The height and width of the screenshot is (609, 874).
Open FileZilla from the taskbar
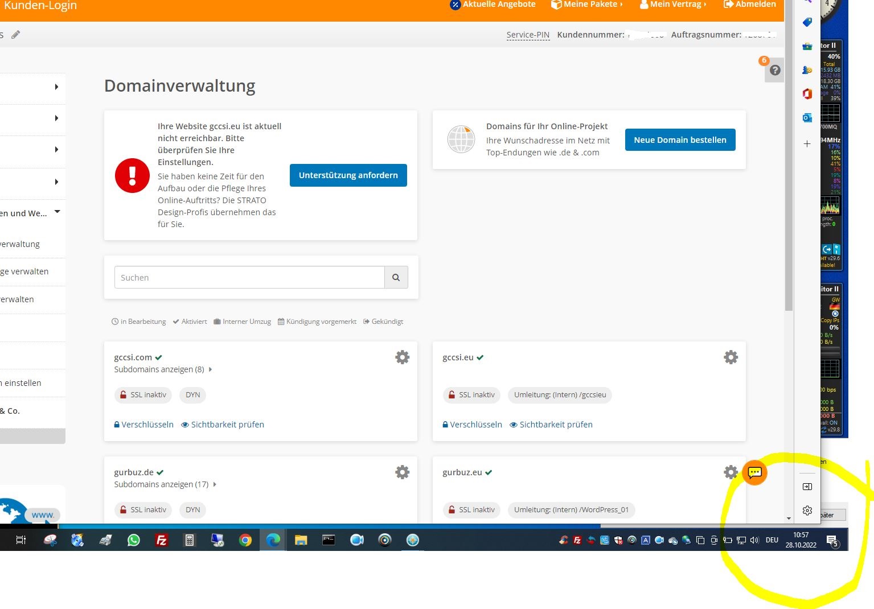pyautogui.click(x=162, y=540)
